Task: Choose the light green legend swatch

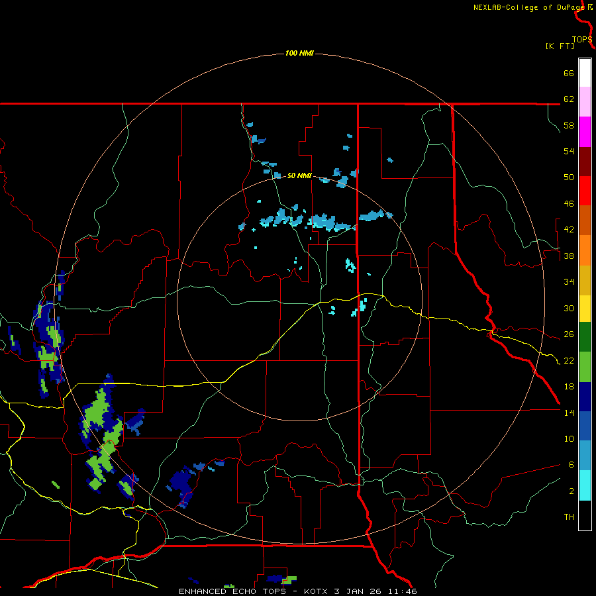Action: tap(585, 367)
